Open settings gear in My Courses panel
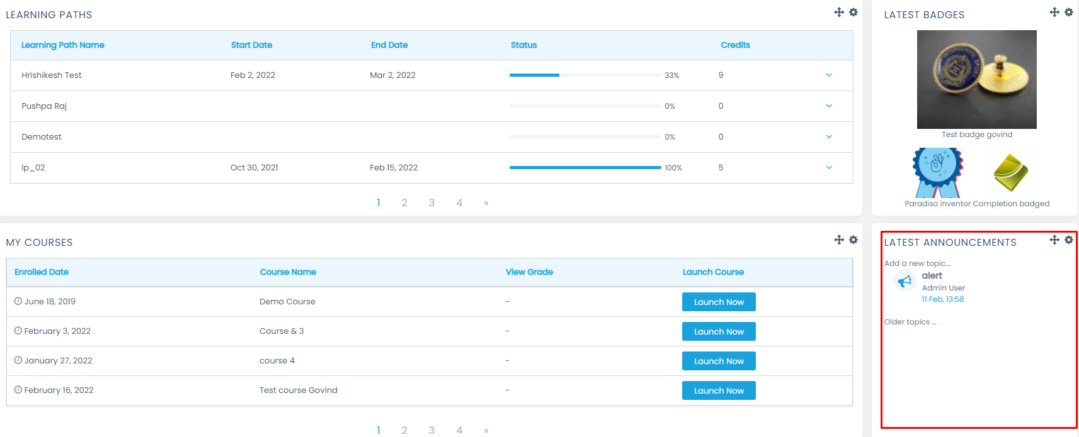This screenshot has width=1079, height=437. click(853, 240)
